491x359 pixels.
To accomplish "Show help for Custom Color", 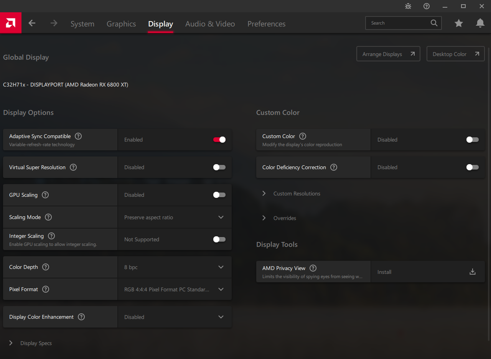I will coord(303,136).
